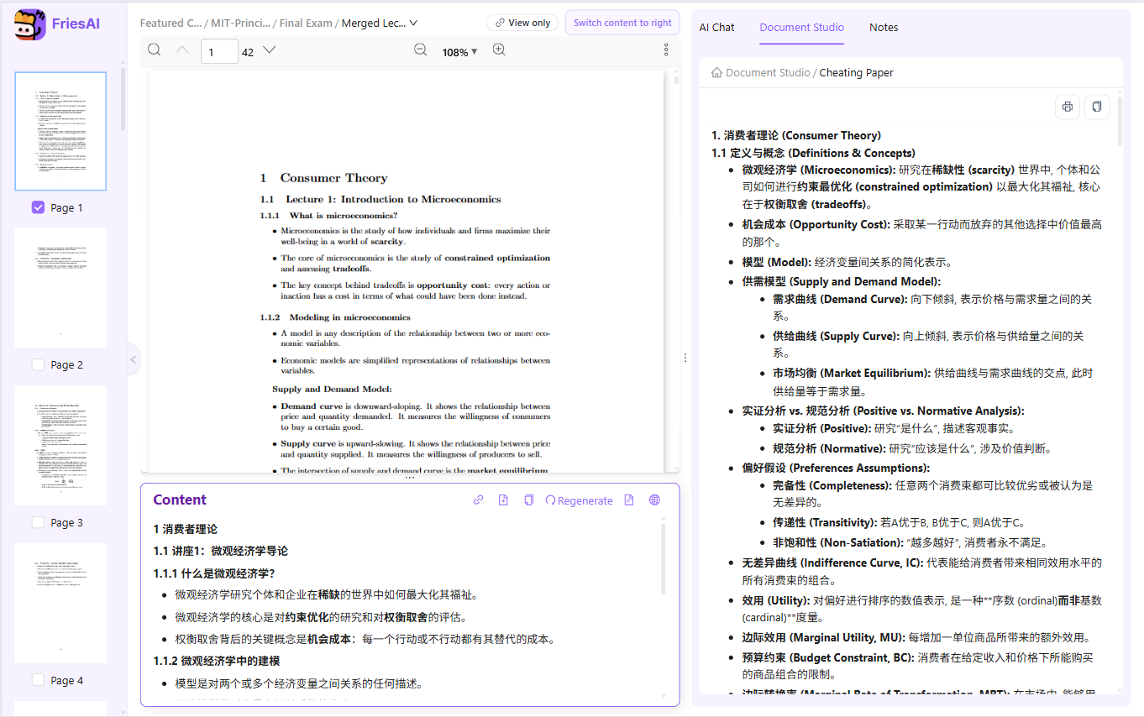
Task: Open the Notes tab
Action: 884,28
